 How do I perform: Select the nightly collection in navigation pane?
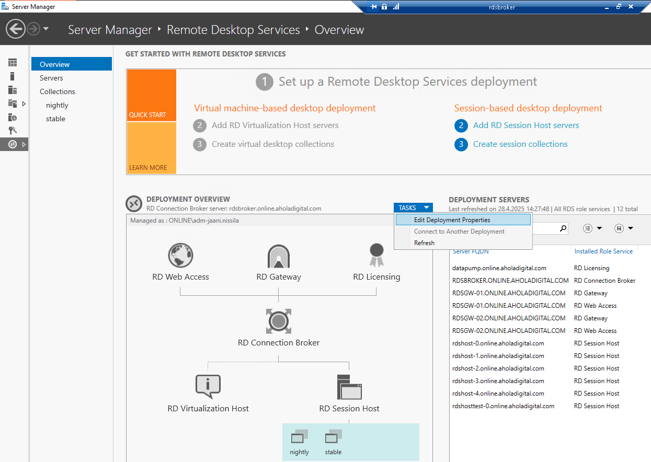tap(72, 105)
